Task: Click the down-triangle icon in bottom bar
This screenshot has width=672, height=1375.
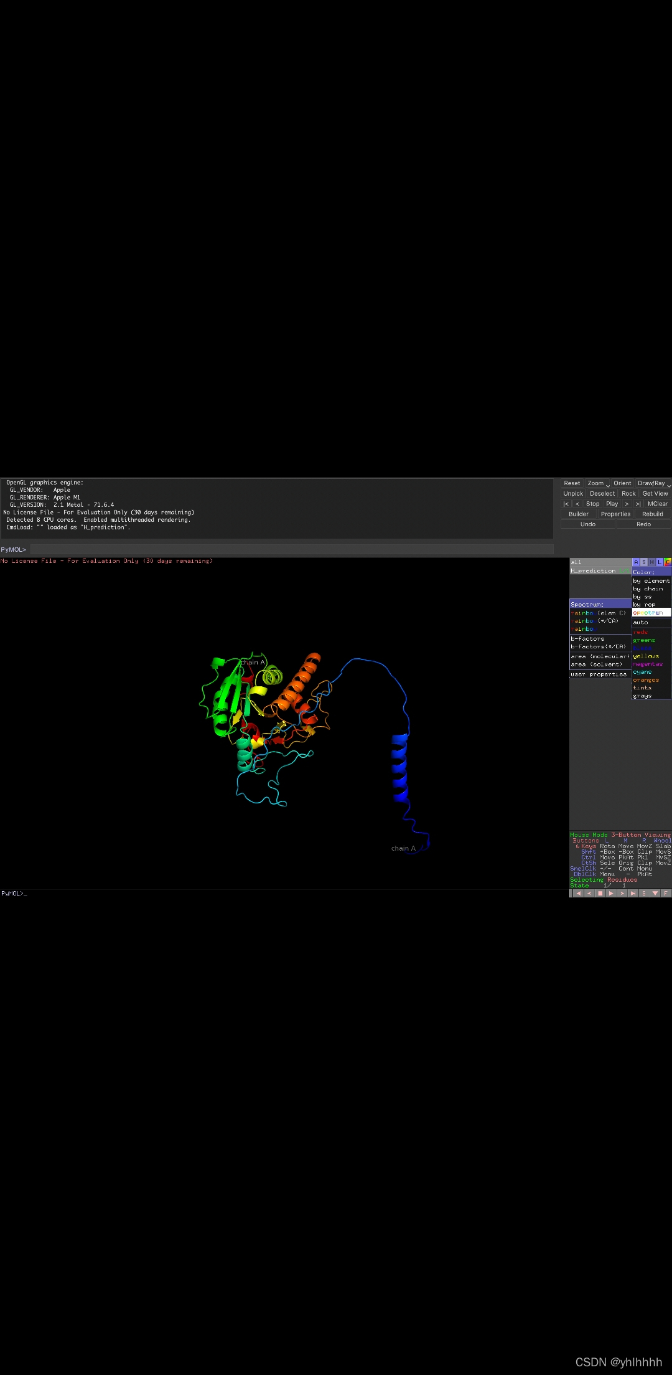Action: click(x=655, y=893)
